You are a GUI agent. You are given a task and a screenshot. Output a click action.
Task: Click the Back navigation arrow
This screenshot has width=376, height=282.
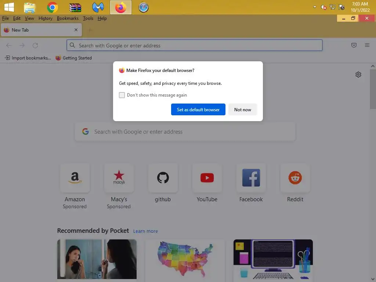[9, 45]
